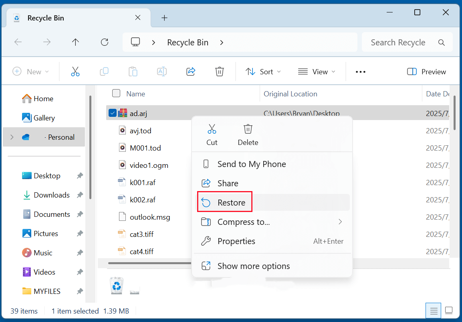Click the Paste icon in the toolbar
The image size is (462, 322).
pyautogui.click(x=133, y=71)
